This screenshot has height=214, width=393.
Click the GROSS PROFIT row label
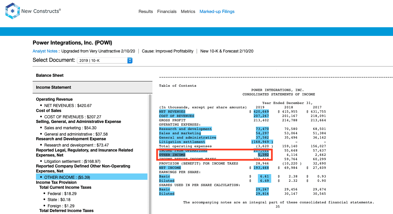(x=172, y=120)
